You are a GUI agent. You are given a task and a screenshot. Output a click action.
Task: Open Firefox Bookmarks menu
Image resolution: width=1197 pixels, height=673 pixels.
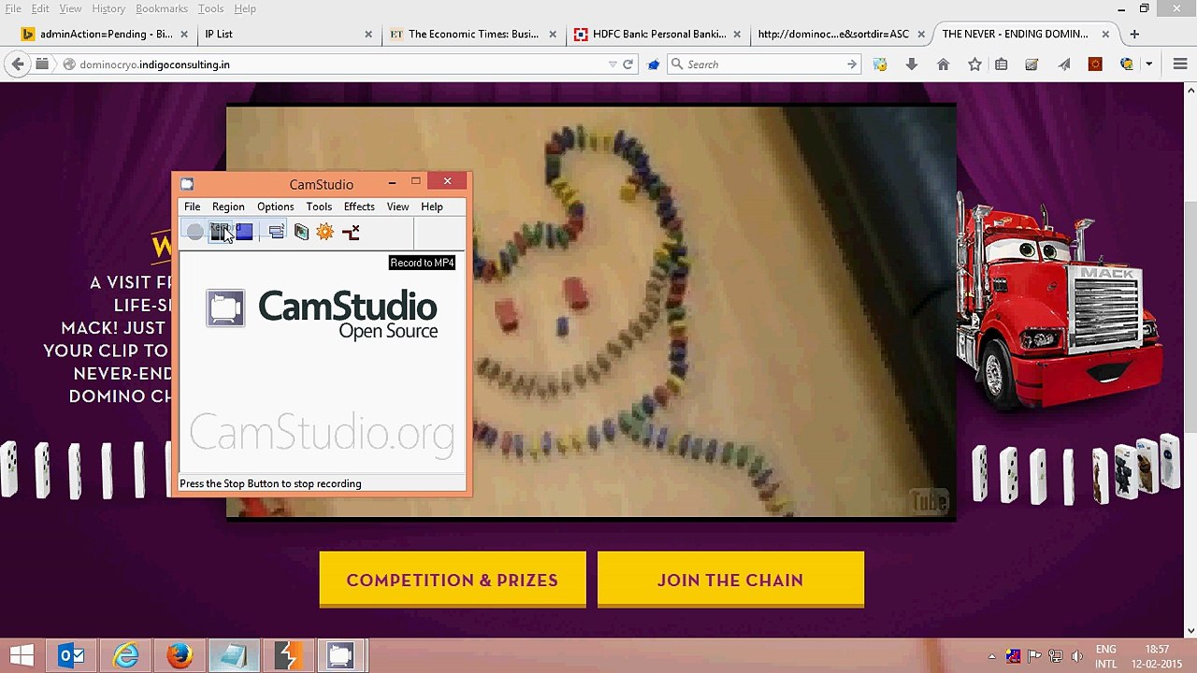coord(162,8)
